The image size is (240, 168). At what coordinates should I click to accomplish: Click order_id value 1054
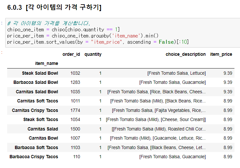pyautogui.click(x=75, y=119)
